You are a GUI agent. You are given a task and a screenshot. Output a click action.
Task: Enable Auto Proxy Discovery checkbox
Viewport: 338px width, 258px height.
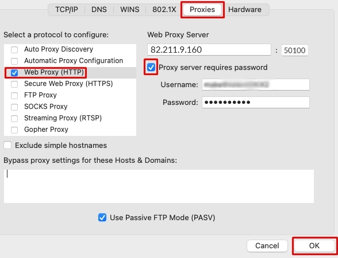(14, 50)
